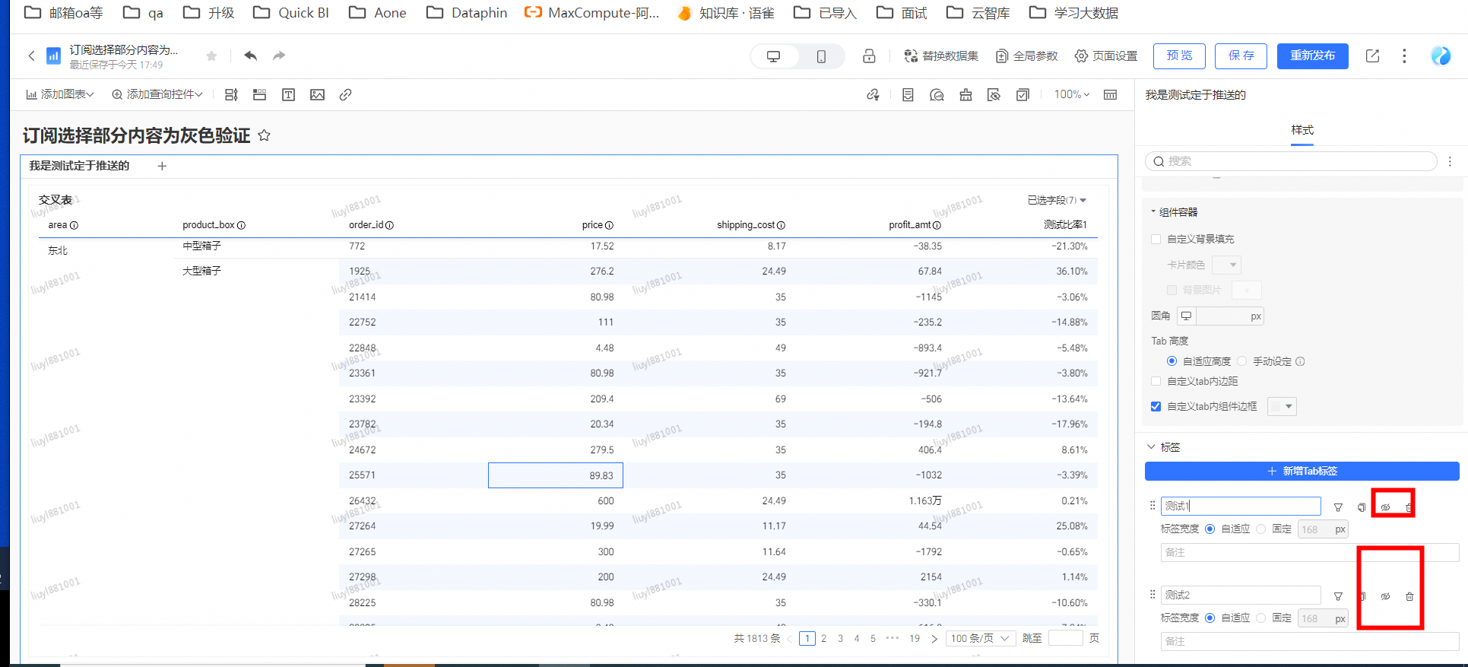Click the 搜索 field in style panel

click(1291, 161)
